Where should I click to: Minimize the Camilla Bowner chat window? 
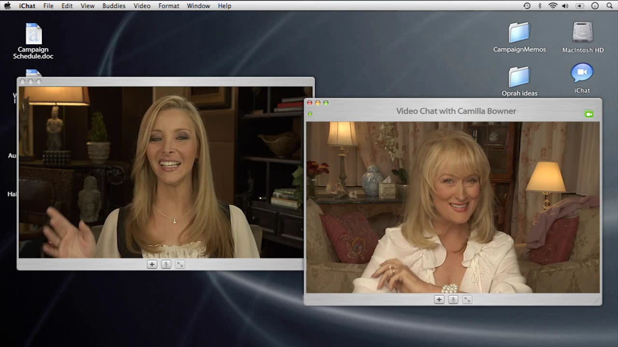[x=318, y=103]
